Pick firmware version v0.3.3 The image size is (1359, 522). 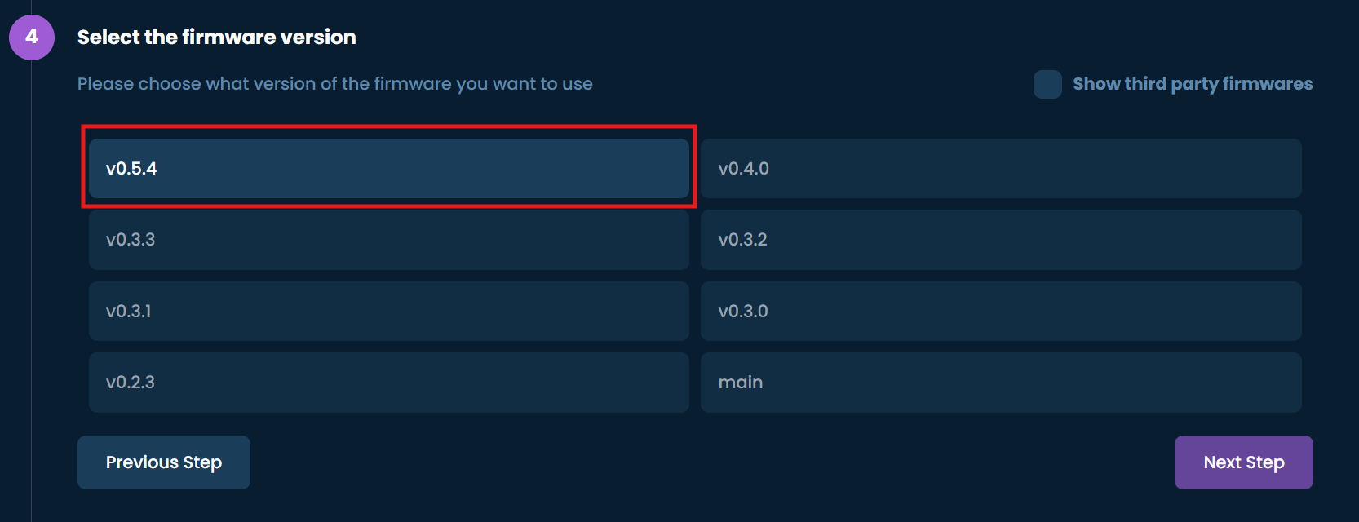(389, 240)
